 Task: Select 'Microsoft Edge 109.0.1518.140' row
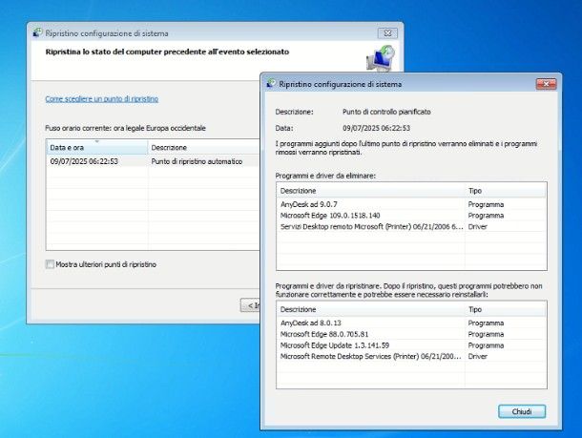(x=411, y=216)
